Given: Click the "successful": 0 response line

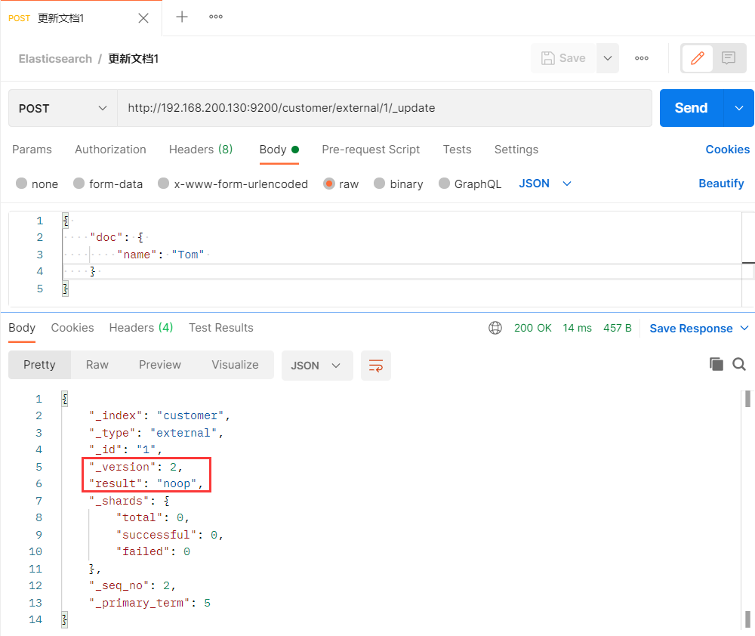Looking at the screenshot, I should [x=169, y=535].
